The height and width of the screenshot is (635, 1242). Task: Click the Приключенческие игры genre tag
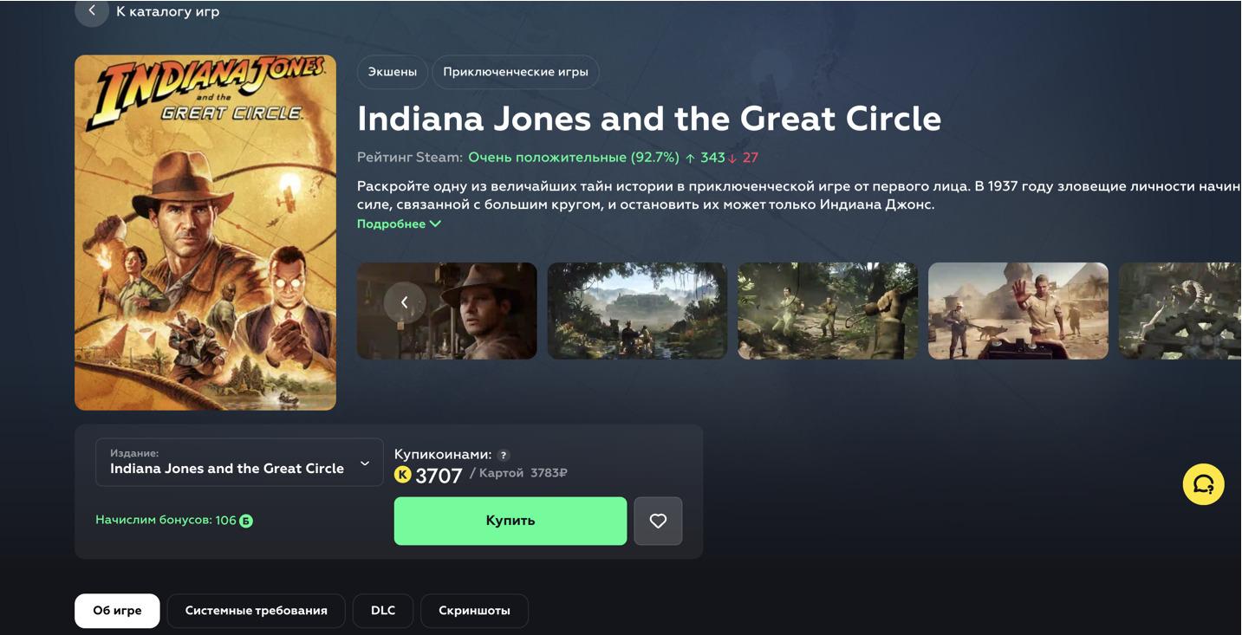point(516,72)
